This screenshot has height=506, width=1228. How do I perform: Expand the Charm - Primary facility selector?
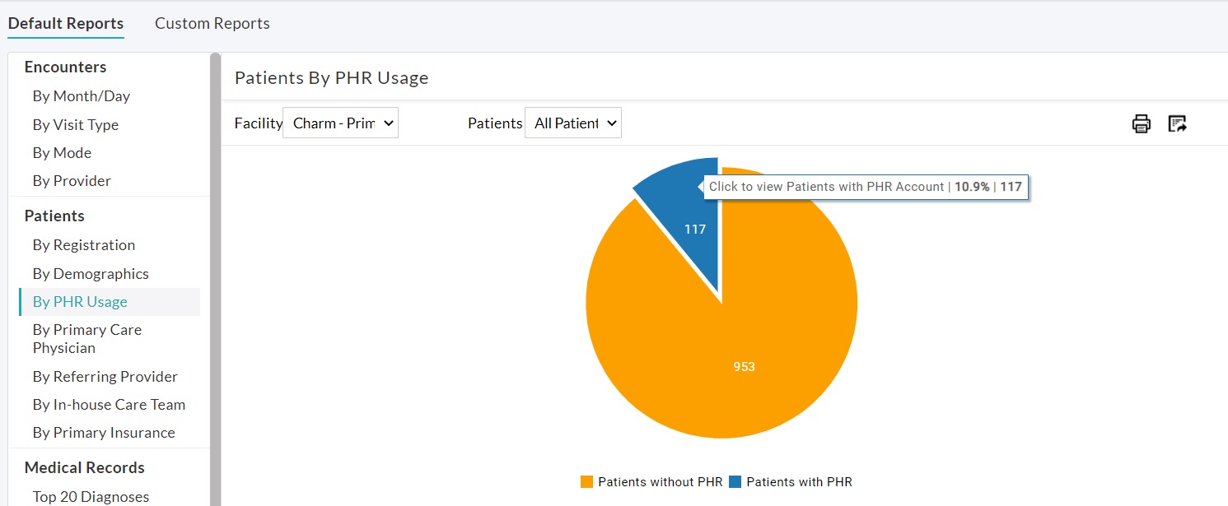(340, 122)
